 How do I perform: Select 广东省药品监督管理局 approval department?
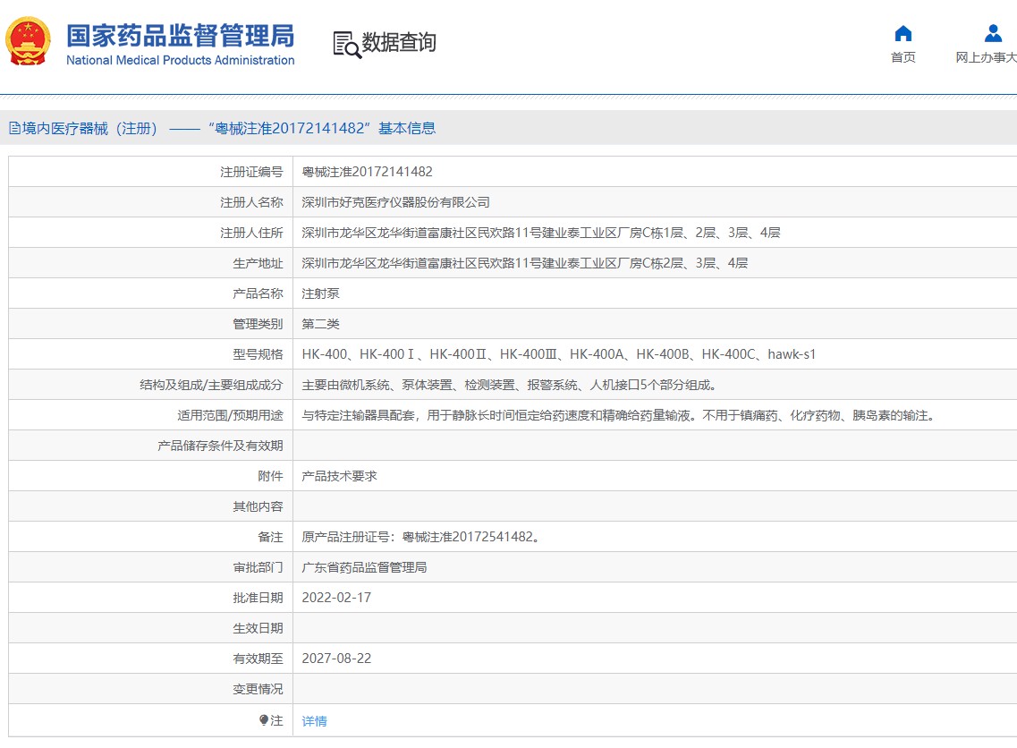point(365,567)
